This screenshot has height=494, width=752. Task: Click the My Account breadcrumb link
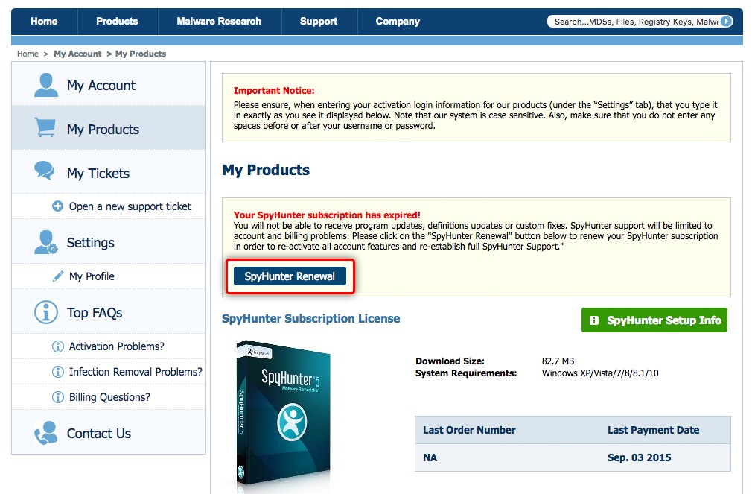(77, 54)
